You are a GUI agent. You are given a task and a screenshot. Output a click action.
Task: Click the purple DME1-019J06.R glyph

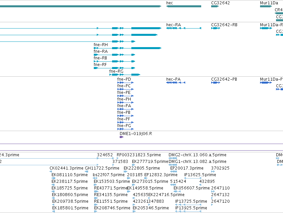[x=121, y=137]
